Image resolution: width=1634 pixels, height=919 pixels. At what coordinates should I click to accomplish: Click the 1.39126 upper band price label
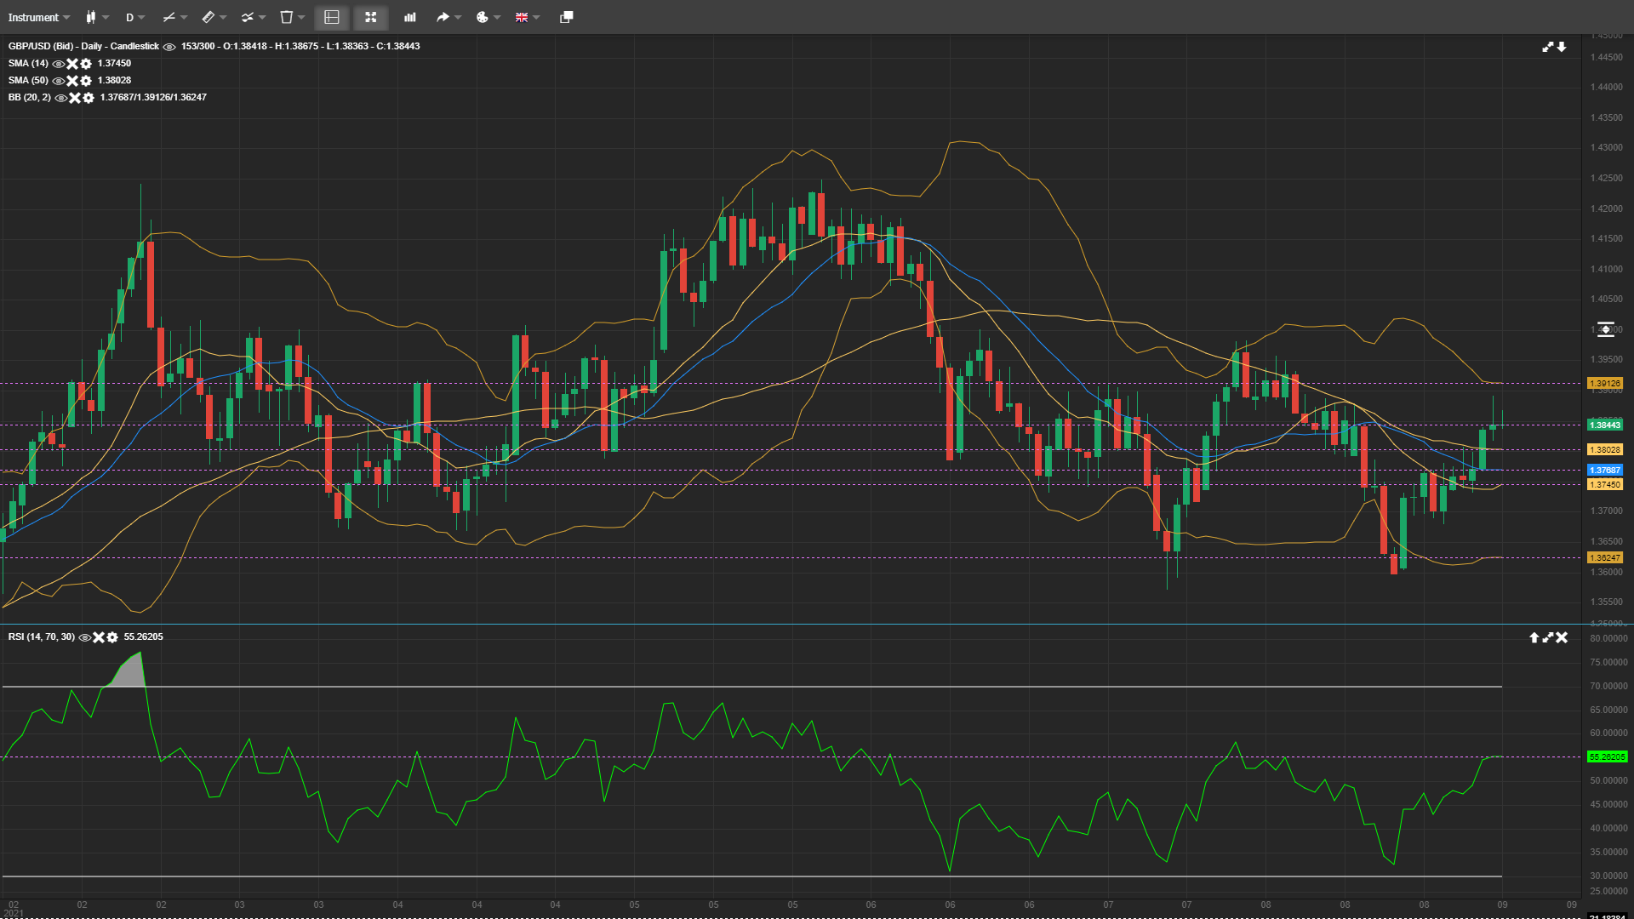pos(1605,384)
